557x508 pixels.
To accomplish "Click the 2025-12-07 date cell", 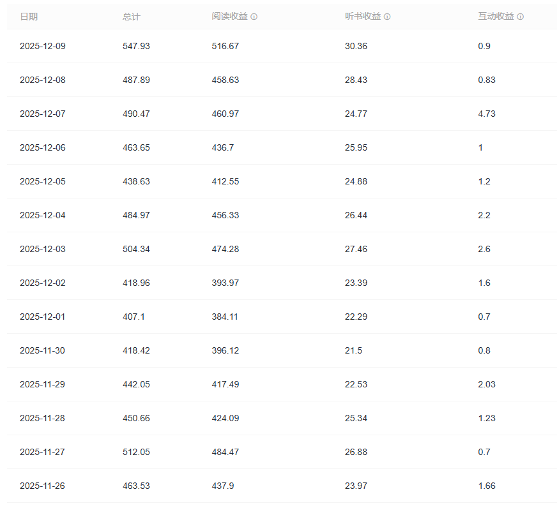I will click(43, 114).
